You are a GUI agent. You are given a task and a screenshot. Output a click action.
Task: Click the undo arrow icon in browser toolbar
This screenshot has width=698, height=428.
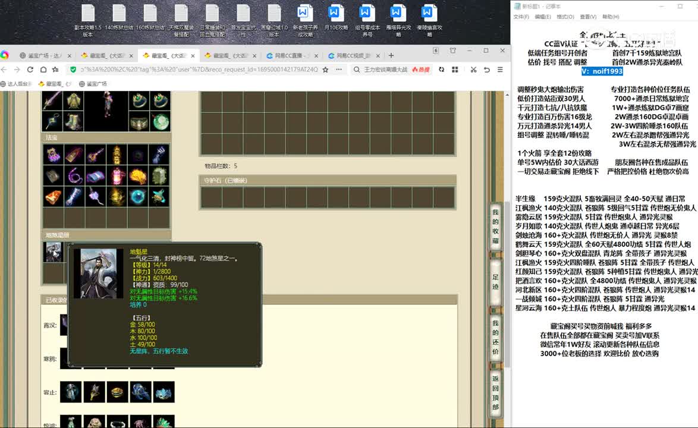click(486, 70)
